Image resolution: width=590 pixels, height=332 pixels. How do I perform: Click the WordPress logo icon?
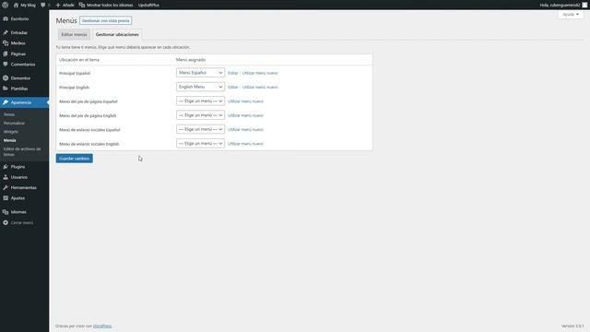click(x=6, y=5)
